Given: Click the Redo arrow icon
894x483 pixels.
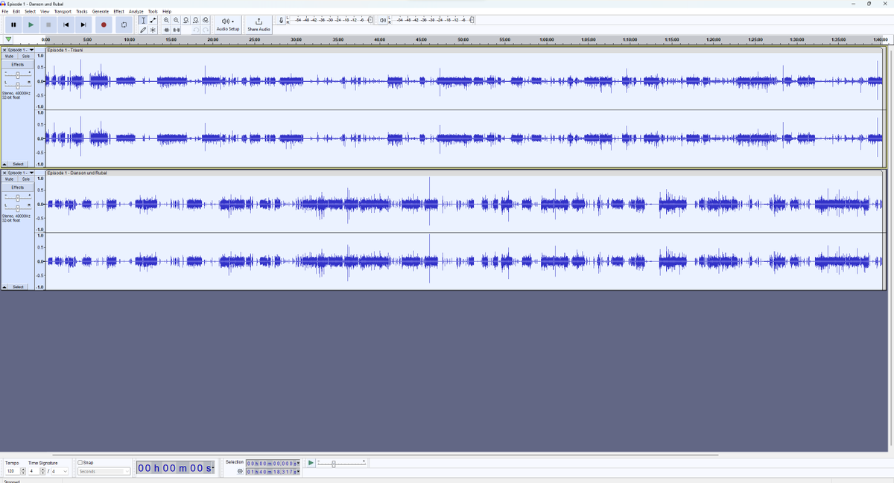Looking at the screenshot, I should pyautogui.click(x=206, y=30).
